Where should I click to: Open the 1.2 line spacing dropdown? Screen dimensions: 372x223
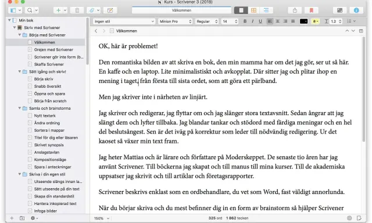click(x=336, y=21)
